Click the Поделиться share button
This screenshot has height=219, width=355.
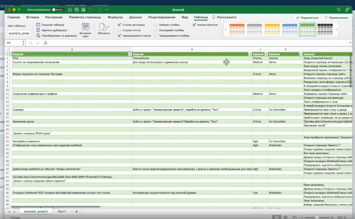(x=307, y=18)
